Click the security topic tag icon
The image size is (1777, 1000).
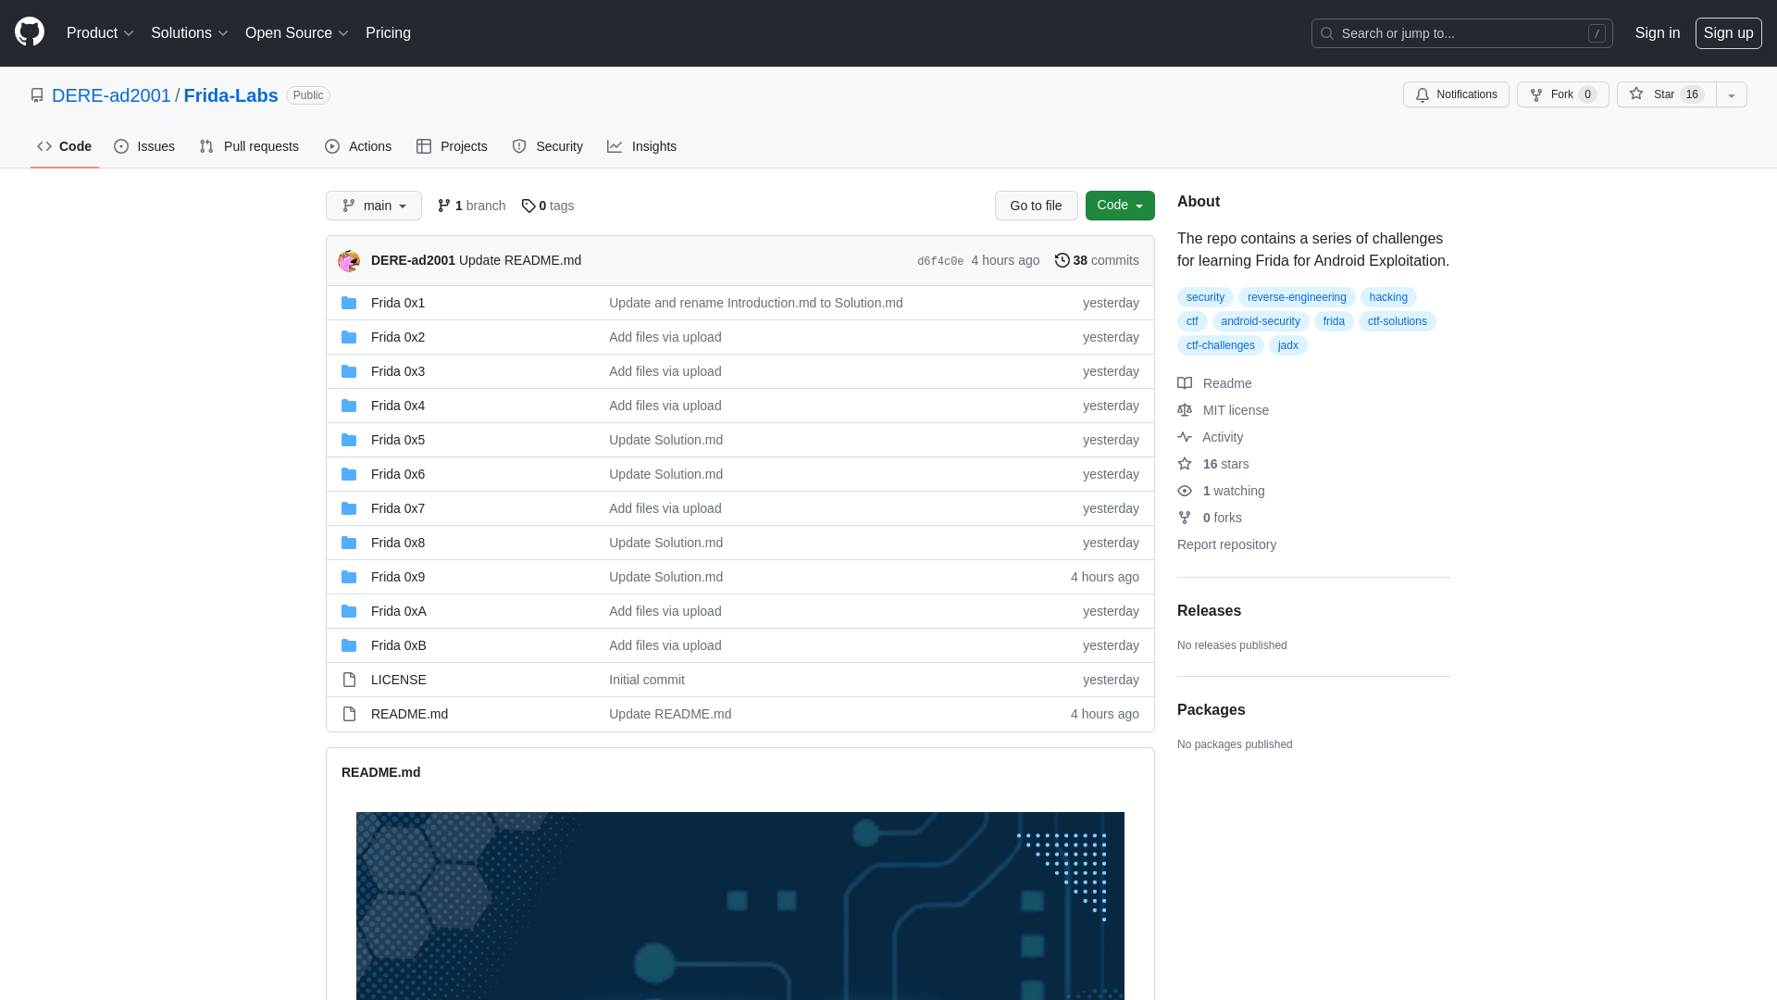point(1205,296)
